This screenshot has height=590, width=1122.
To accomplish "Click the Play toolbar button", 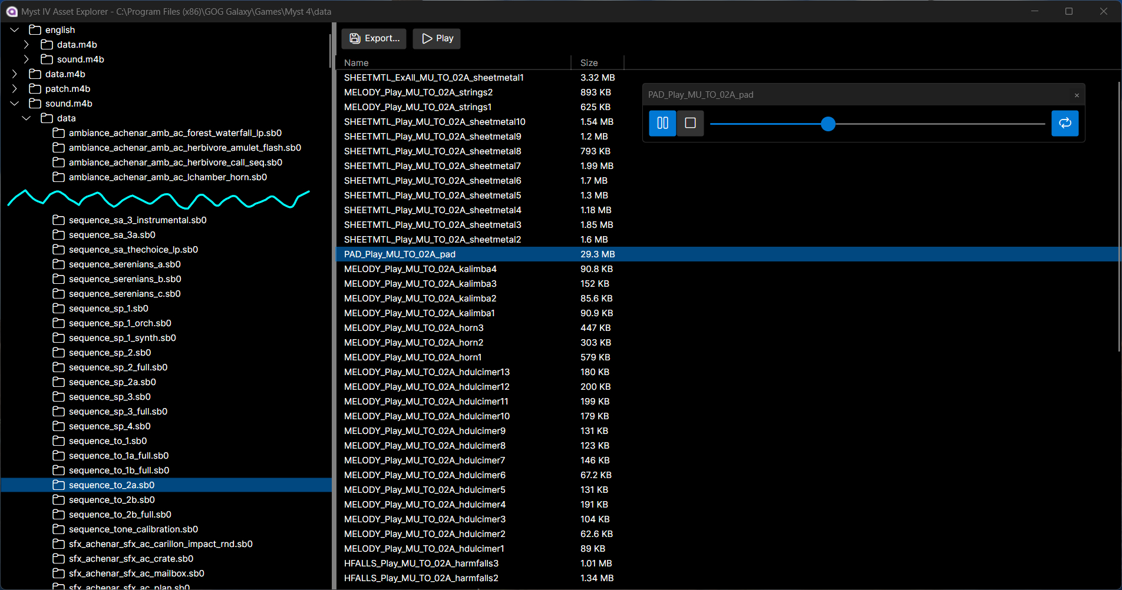I will tap(437, 38).
